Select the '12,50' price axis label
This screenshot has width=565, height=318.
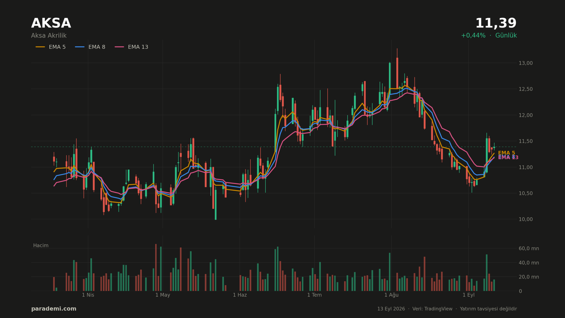(x=525, y=89)
